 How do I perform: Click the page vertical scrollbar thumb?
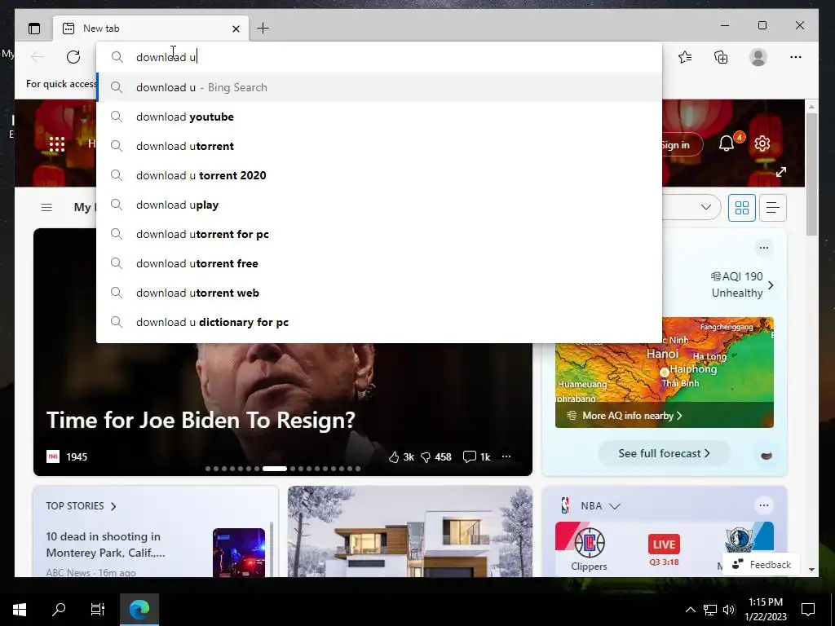pyautogui.click(x=811, y=174)
